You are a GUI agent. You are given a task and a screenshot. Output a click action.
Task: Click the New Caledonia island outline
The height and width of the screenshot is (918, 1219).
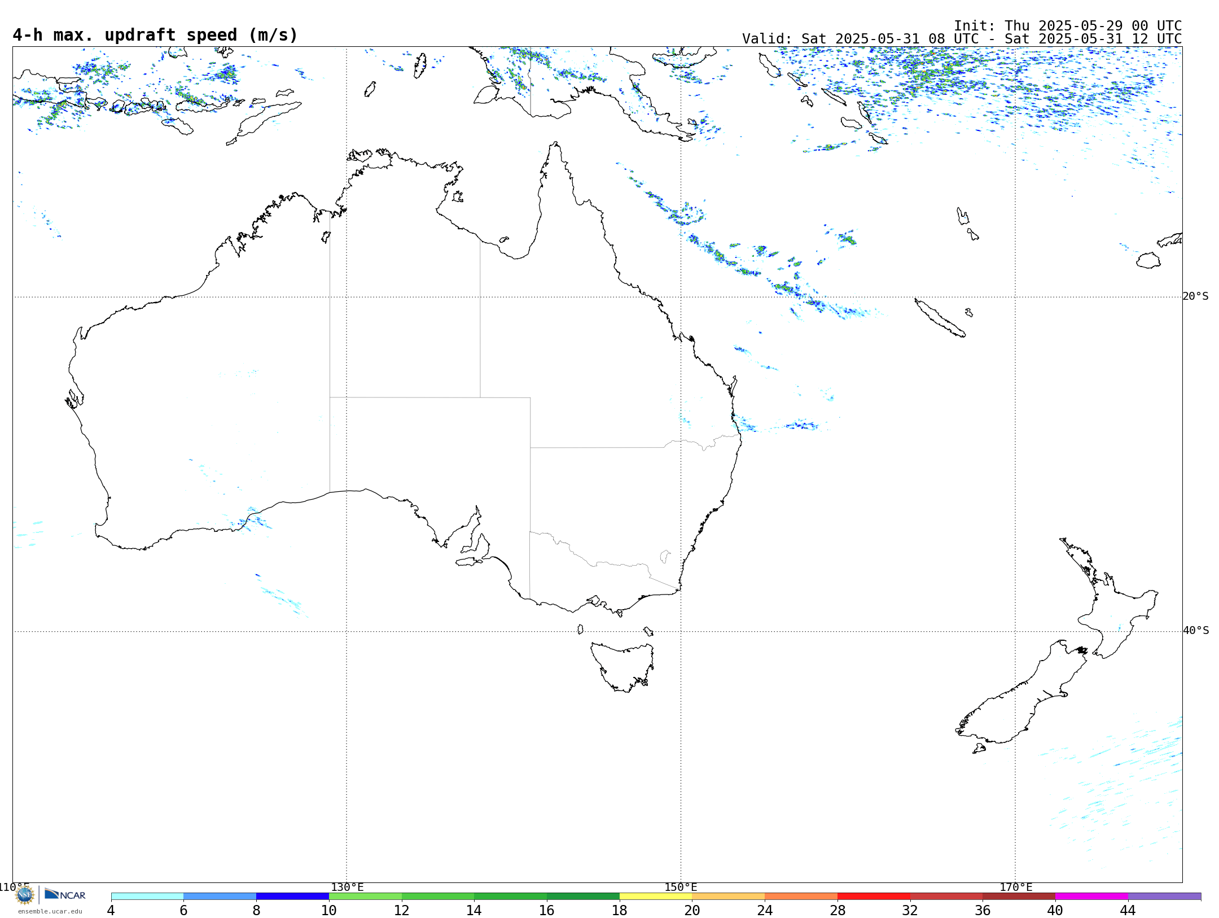(x=940, y=318)
